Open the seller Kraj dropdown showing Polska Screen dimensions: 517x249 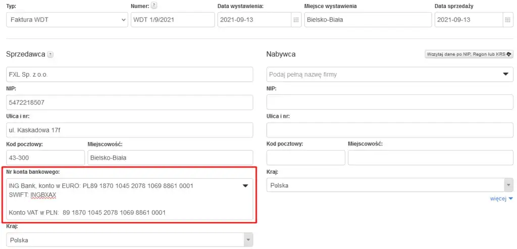pyautogui.click(x=130, y=240)
